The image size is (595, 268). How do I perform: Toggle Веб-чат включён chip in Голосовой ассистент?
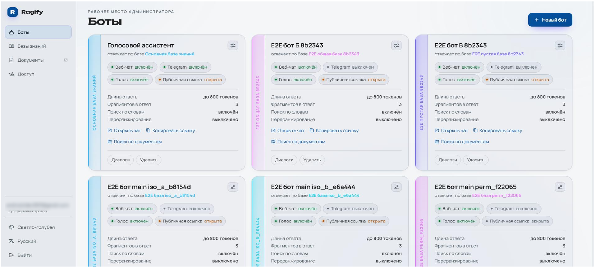(132, 67)
